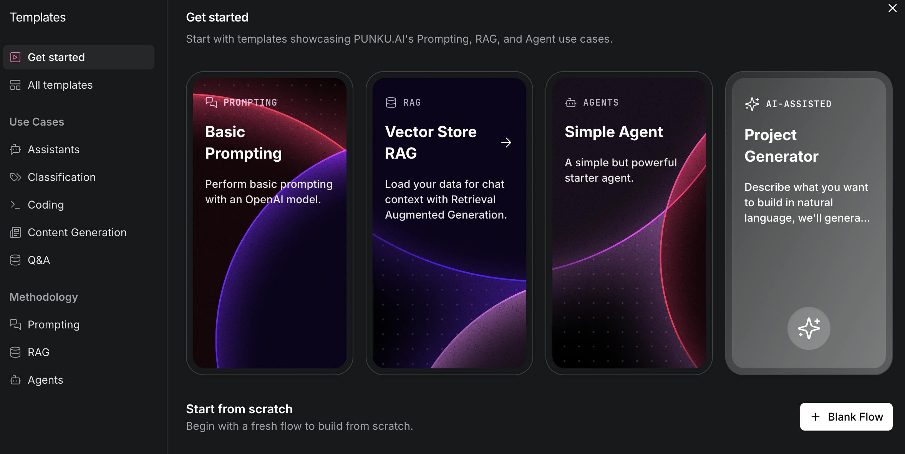Image resolution: width=905 pixels, height=454 pixels.
Task: Click the Coding terminal prompt icon
Action: pyautogui.click(x=15, y=205)
